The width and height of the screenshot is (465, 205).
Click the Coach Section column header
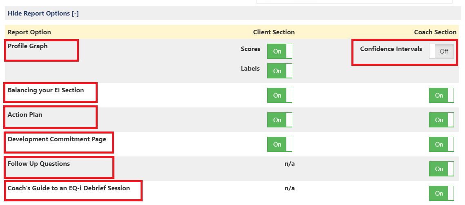coord(435,32)
